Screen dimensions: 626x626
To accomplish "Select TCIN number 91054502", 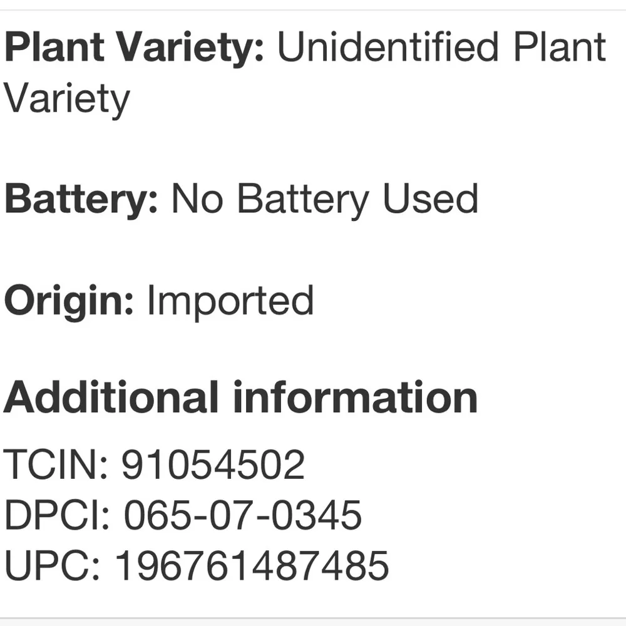I will [213, 464].
